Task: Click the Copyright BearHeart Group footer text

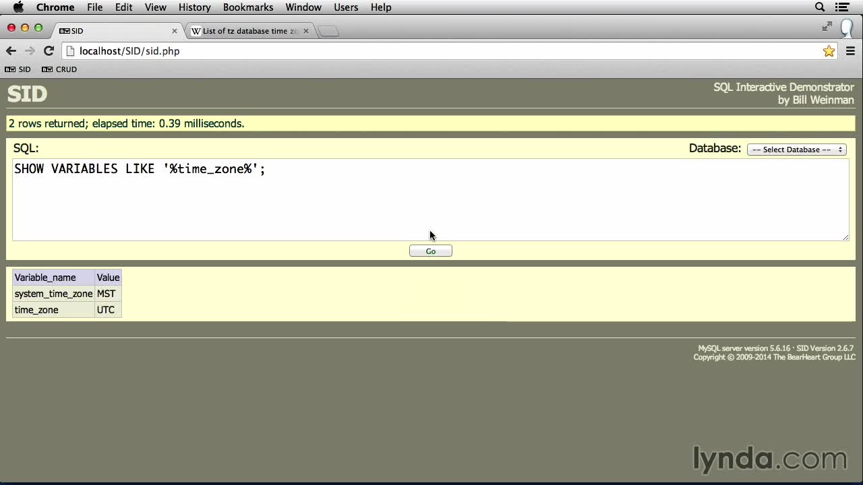Action: coord(774,357)
